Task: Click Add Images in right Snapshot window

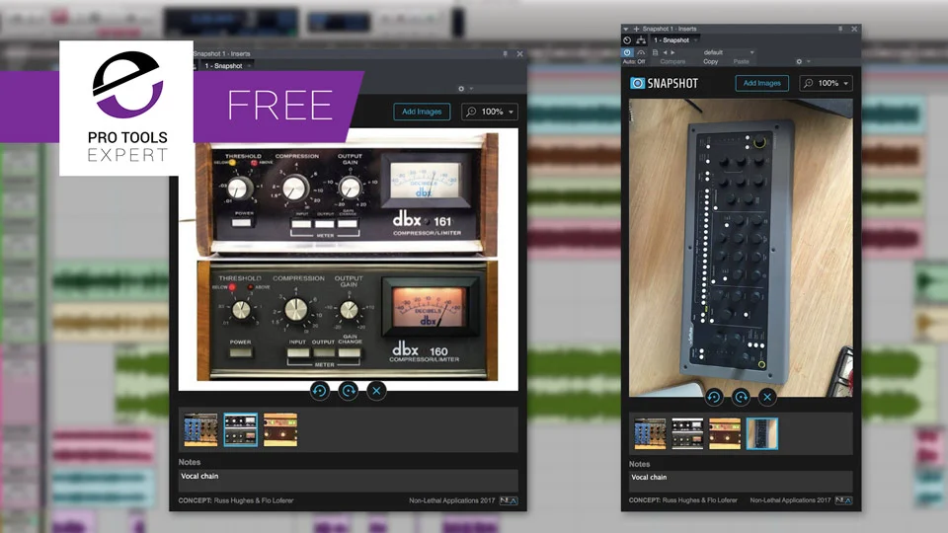Action: (761, 83)
